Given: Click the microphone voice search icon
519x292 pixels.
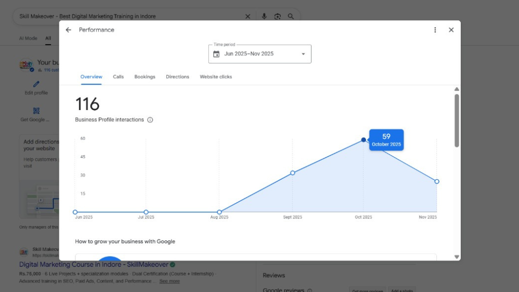Looking at the screenshot, I should pos(264,16).
